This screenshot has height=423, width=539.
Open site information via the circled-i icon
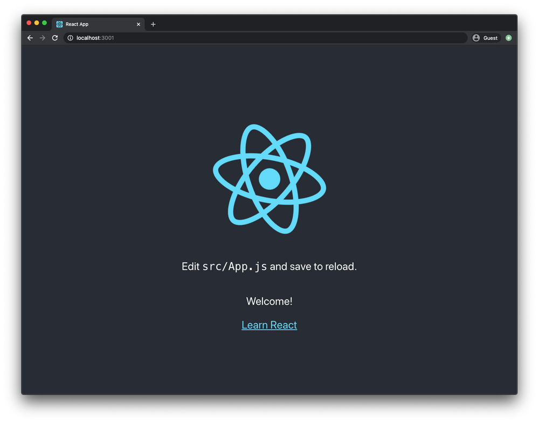(70, 38)
